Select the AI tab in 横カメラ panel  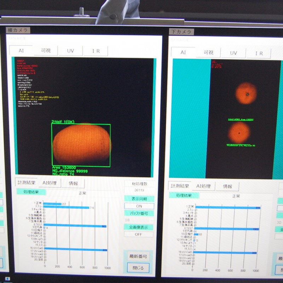(x=21, y=51)
